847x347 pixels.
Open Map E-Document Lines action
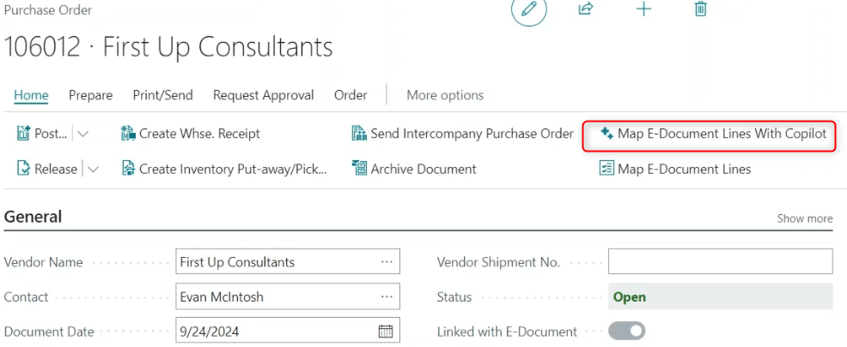(x=674, y=169)
